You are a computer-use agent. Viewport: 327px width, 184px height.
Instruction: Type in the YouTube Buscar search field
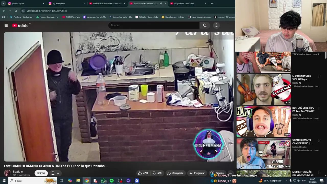(154, 25)
